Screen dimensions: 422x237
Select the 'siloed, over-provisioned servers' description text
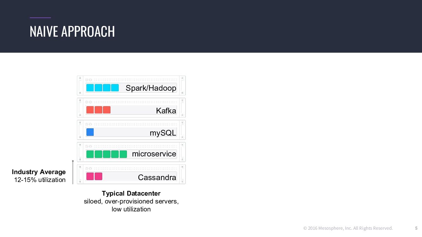tap(131, 201)
